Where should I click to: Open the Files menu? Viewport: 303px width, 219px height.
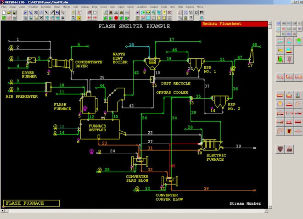tap(4, 7)
